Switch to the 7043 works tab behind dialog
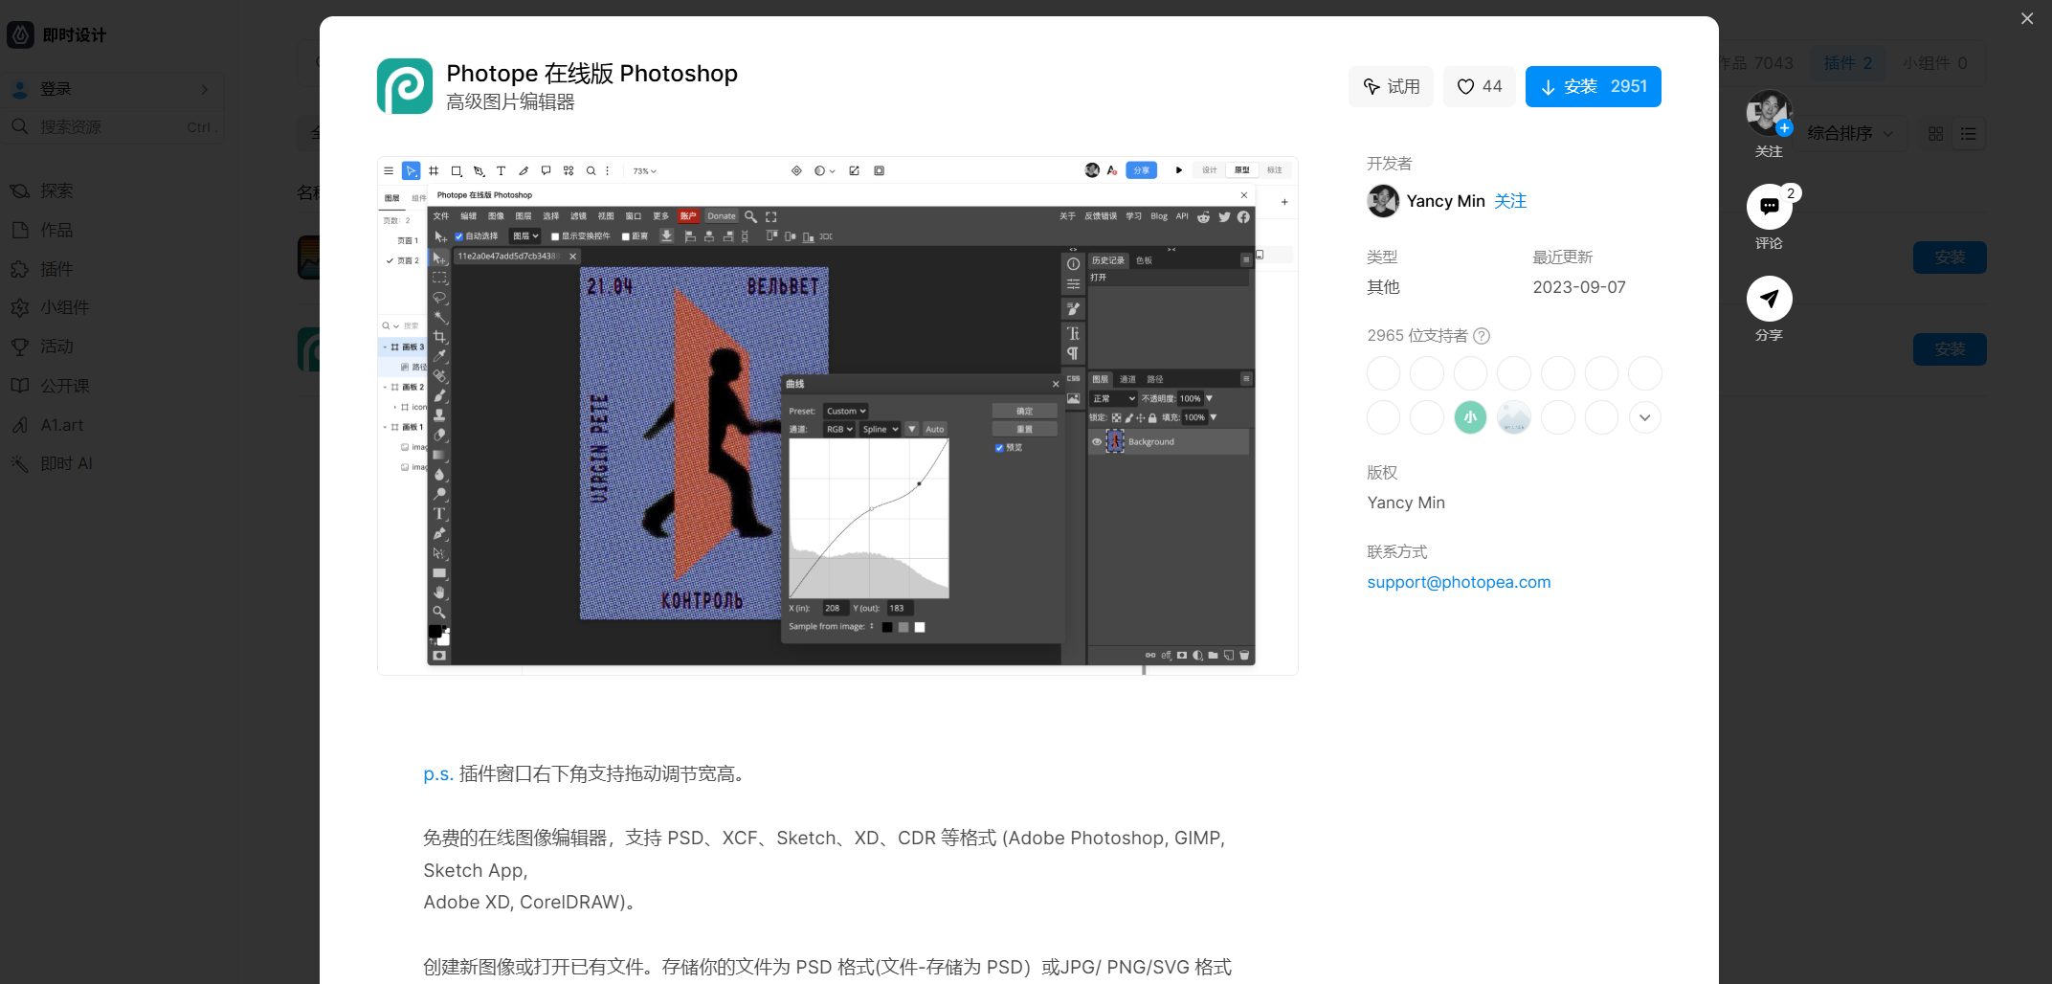Image resolution: width=2052 pixels, height=984 pixels. pos(1757,63)
